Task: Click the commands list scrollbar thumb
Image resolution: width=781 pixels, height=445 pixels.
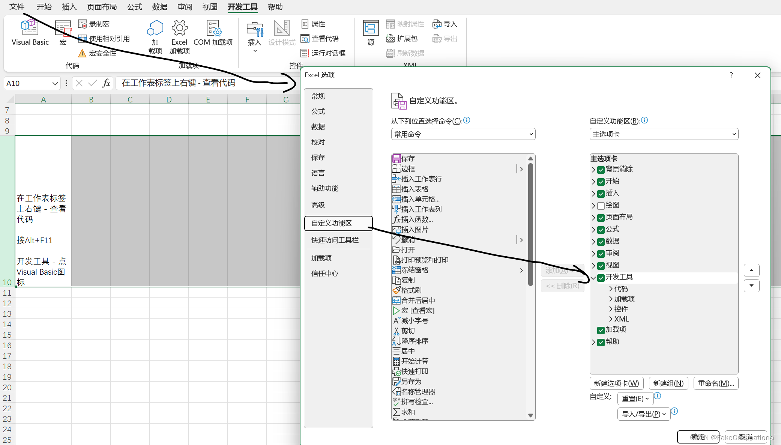Action: 530,224
